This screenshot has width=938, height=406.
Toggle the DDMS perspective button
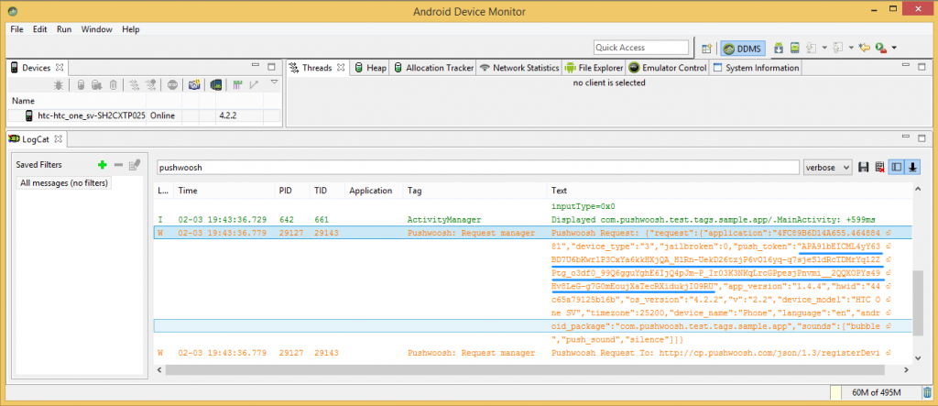point(741,48)
